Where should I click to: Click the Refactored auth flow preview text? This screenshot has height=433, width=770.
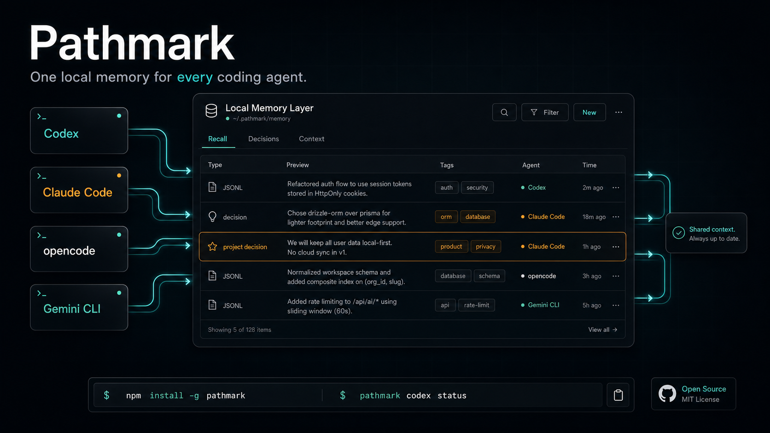click(x=350, y=189)
